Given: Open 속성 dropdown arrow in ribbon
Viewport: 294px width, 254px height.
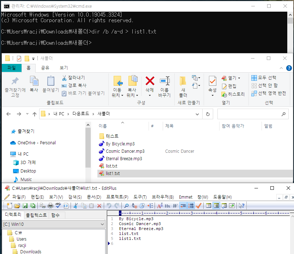Looking at the screenshot, I should point(212,95).
